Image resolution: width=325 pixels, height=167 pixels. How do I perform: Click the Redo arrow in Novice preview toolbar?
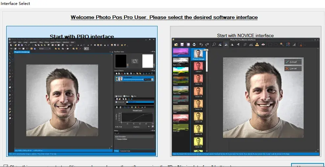[207, 44]
